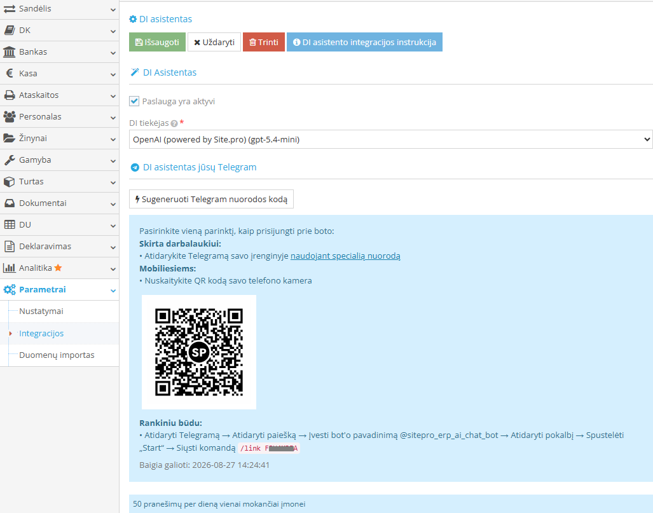Click the DU table icon
Image resolution: width=653 pixels, height=513 pixels.
(9, 225)
